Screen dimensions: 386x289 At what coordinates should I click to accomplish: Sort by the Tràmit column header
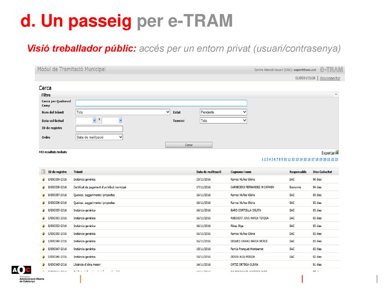78,172
